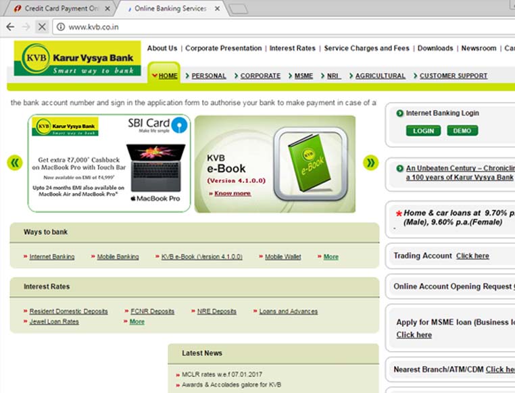Show previous banner with left arrow
The height and width of the screenshot is (393, 515).
click(x=15, y=163)
